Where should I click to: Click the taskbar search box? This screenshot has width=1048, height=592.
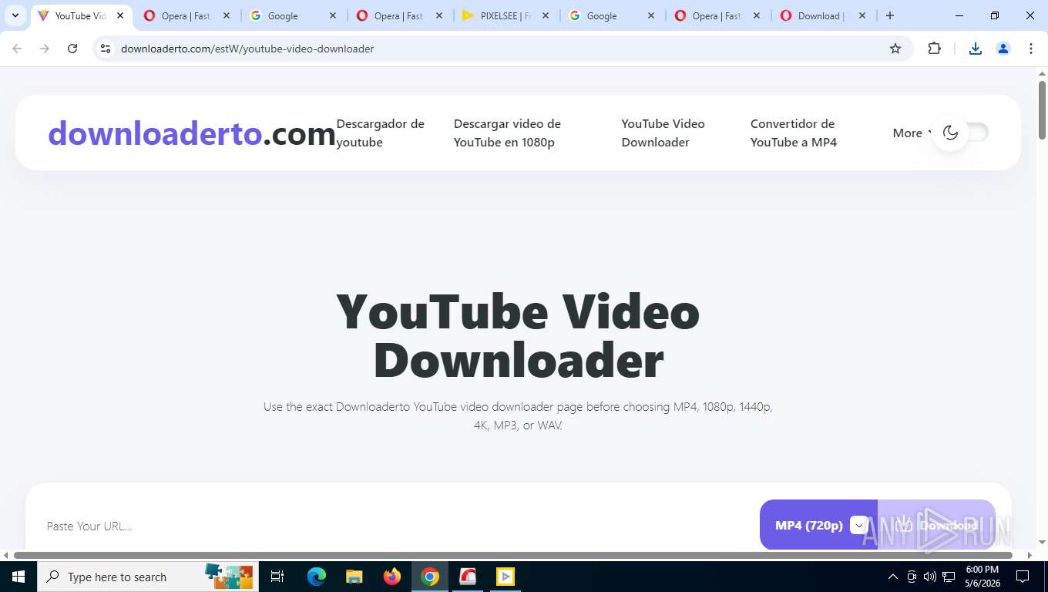tap(147, 577)
